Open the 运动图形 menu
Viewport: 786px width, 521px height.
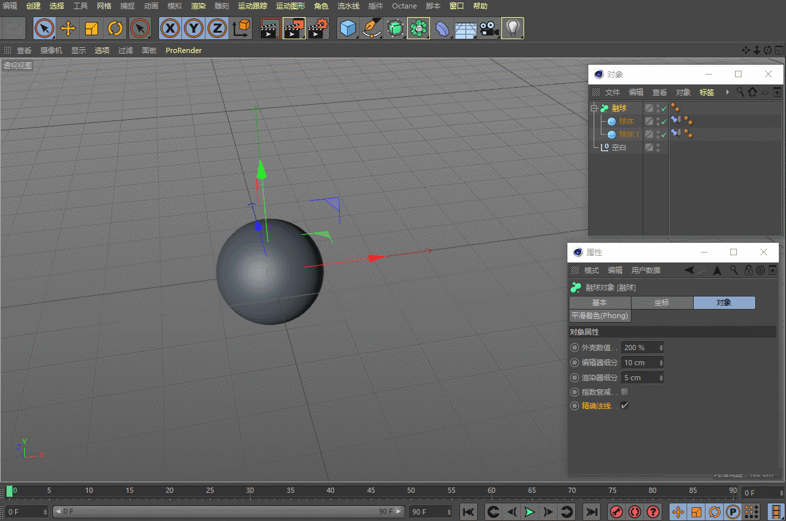point(290,6)
